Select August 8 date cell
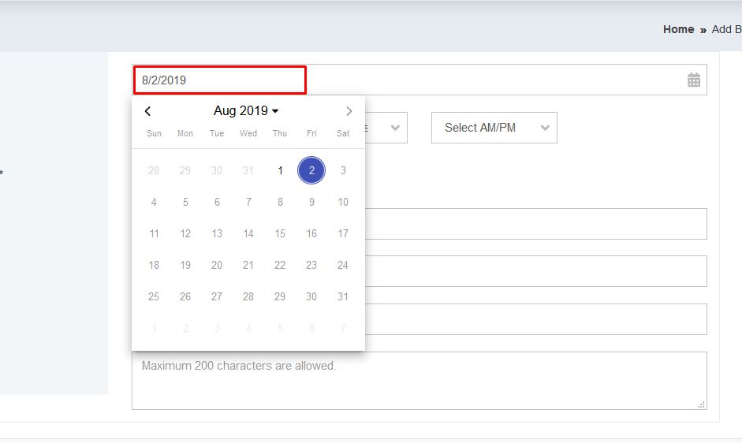This screenshot has height=443, width=742. tap(280, 202)
